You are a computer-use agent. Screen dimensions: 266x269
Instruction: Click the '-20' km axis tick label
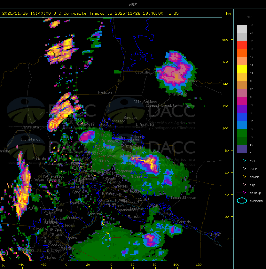click(43, 265)
